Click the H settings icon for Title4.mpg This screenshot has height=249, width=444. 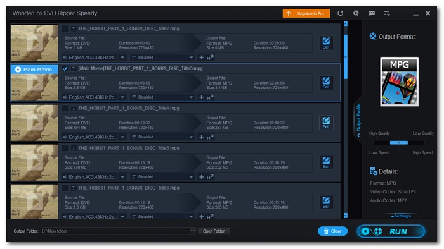pos(210,137)
